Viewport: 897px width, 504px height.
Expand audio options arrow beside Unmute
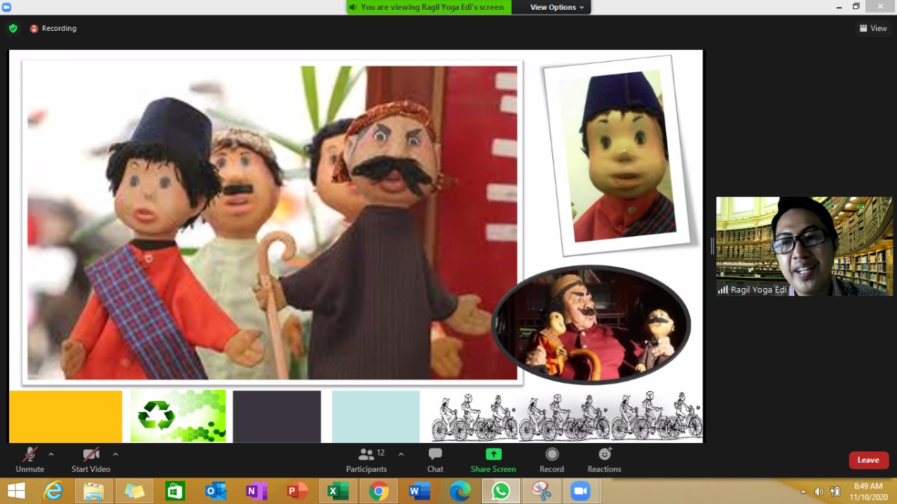(x=51, y=454)
